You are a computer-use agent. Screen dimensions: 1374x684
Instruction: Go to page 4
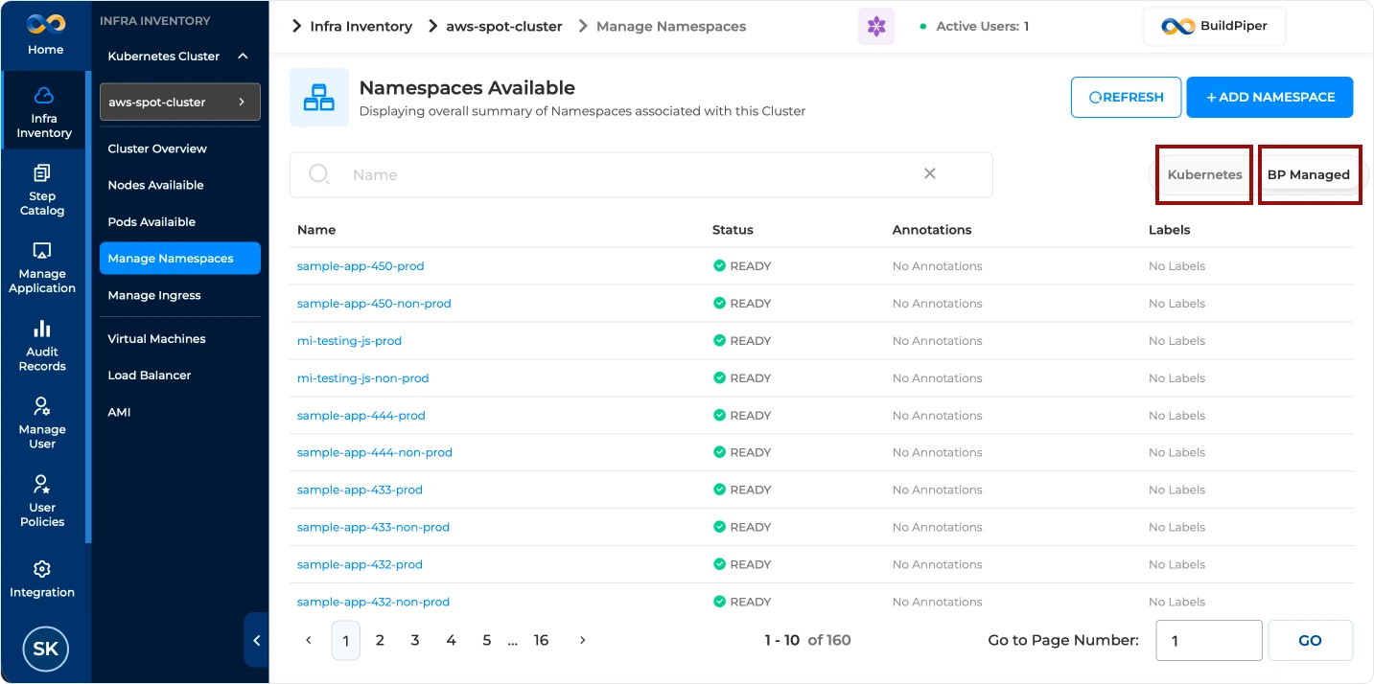pos(451,640)
